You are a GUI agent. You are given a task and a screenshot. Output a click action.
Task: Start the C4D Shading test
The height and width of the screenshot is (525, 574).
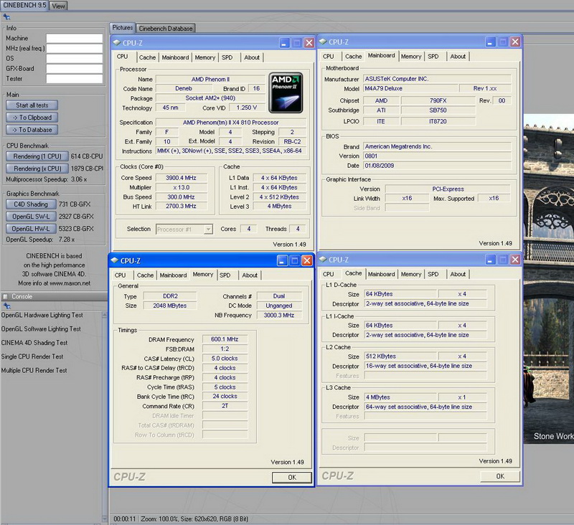pyautogui.click(x=30, y=204)
